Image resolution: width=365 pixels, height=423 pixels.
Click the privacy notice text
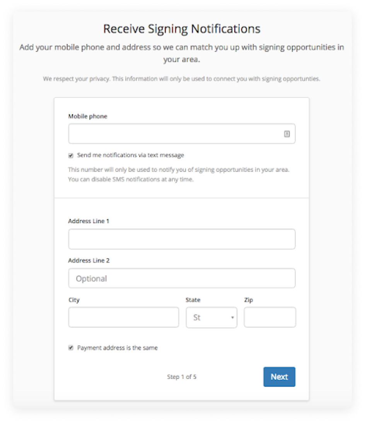[x=182, y=78]
